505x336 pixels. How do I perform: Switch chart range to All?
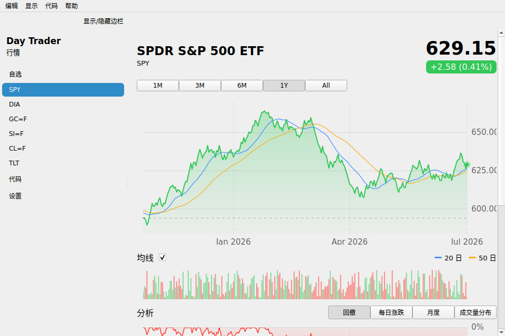(x=326, y=86)
